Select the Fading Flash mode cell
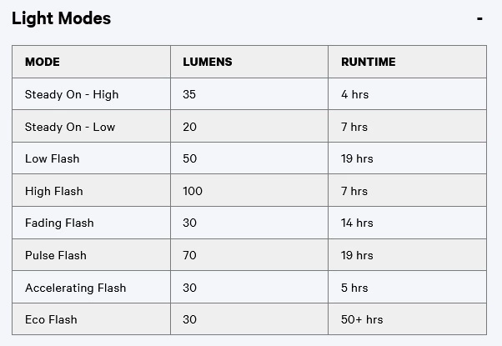This screenshot has width=502, height=346. click(x=59, y=223)
